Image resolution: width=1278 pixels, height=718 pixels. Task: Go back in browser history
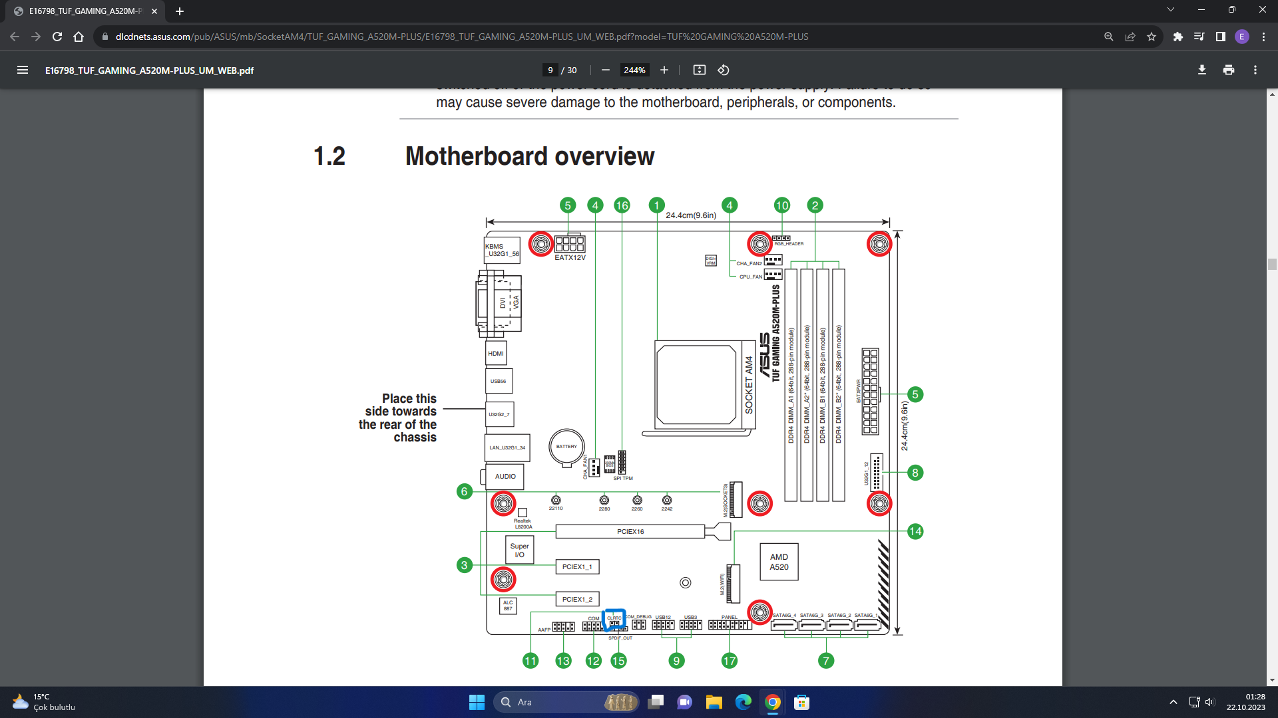(x=15, y=37)
